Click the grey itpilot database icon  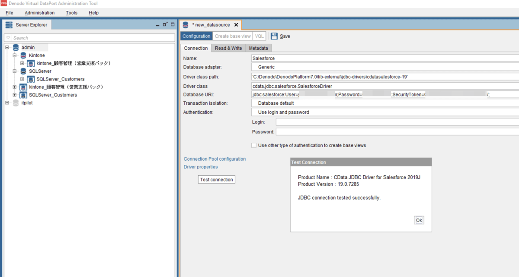[16, 103]
